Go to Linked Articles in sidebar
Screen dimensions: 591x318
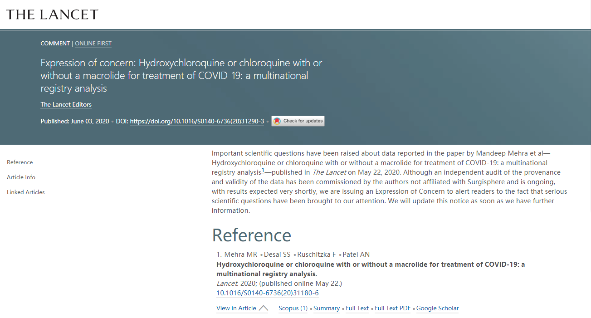[26, 192]
